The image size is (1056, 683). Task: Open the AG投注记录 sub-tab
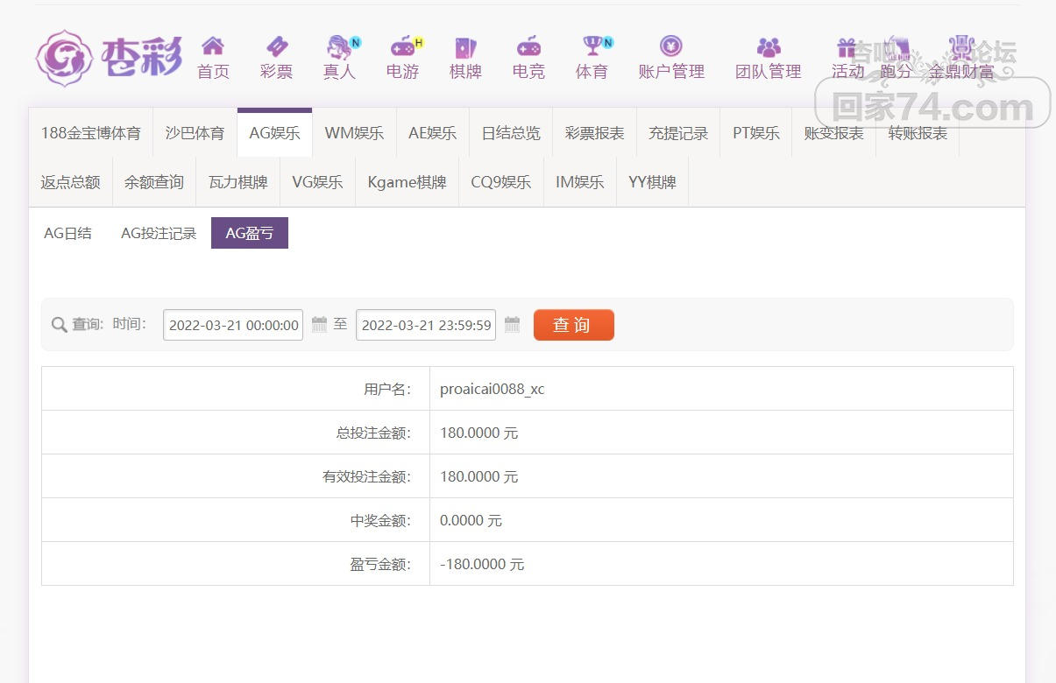159,234
